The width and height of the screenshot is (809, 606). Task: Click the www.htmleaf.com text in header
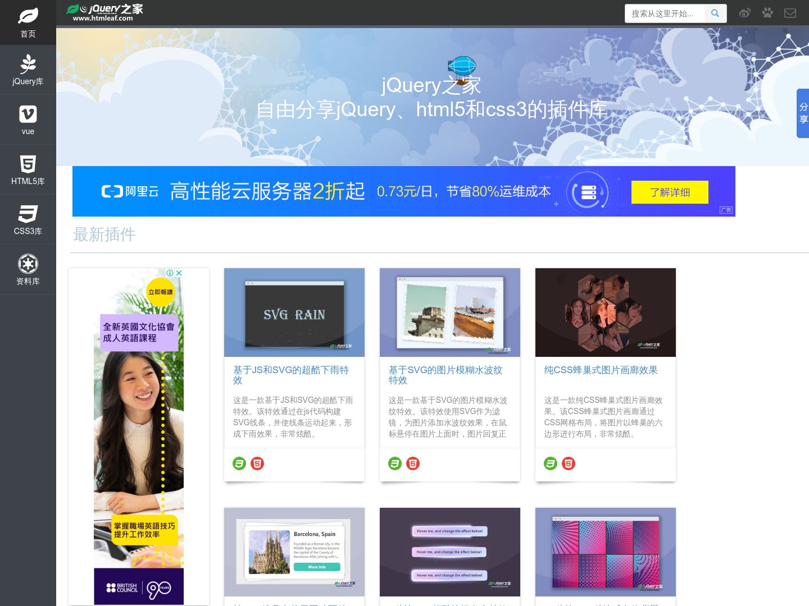103,18
